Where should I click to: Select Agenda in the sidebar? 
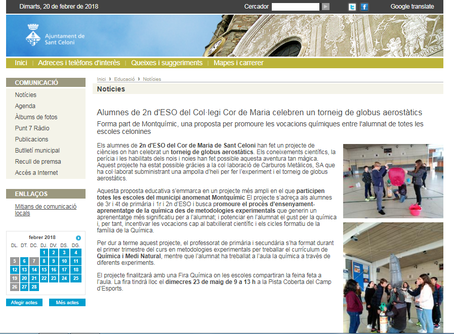click(25, 106)
